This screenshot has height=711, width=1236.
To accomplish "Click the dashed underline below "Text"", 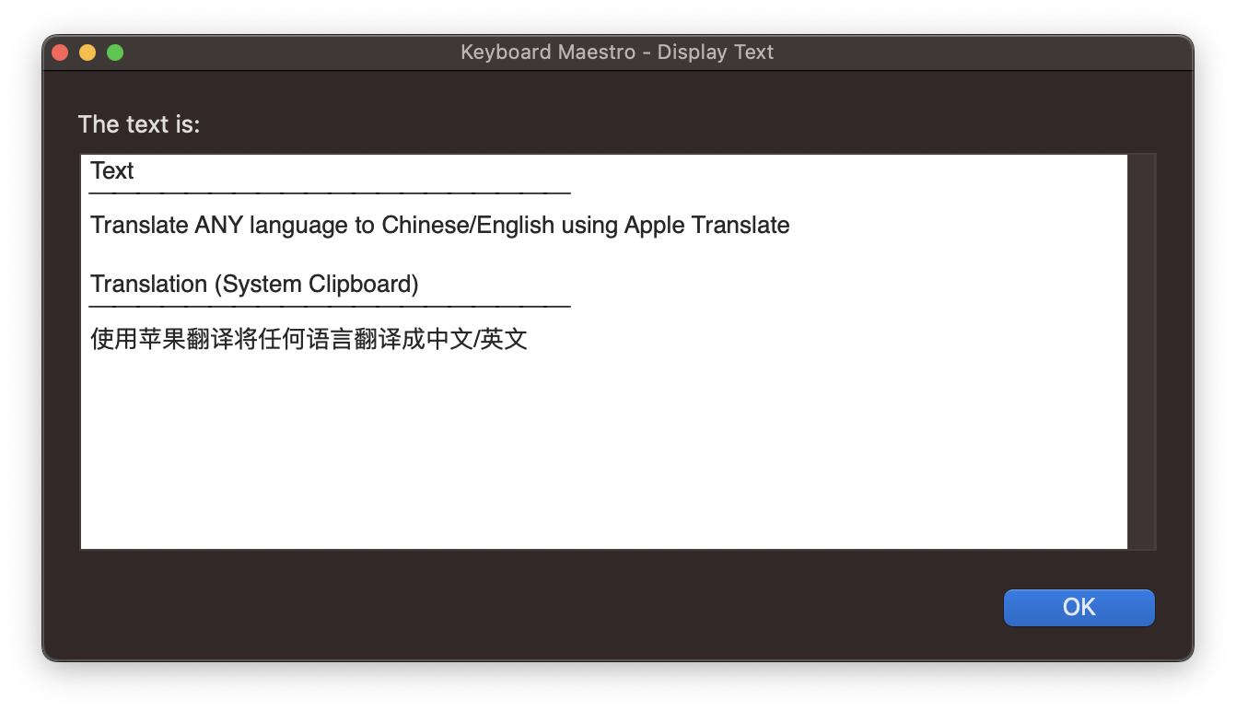I will pos(329,194).
